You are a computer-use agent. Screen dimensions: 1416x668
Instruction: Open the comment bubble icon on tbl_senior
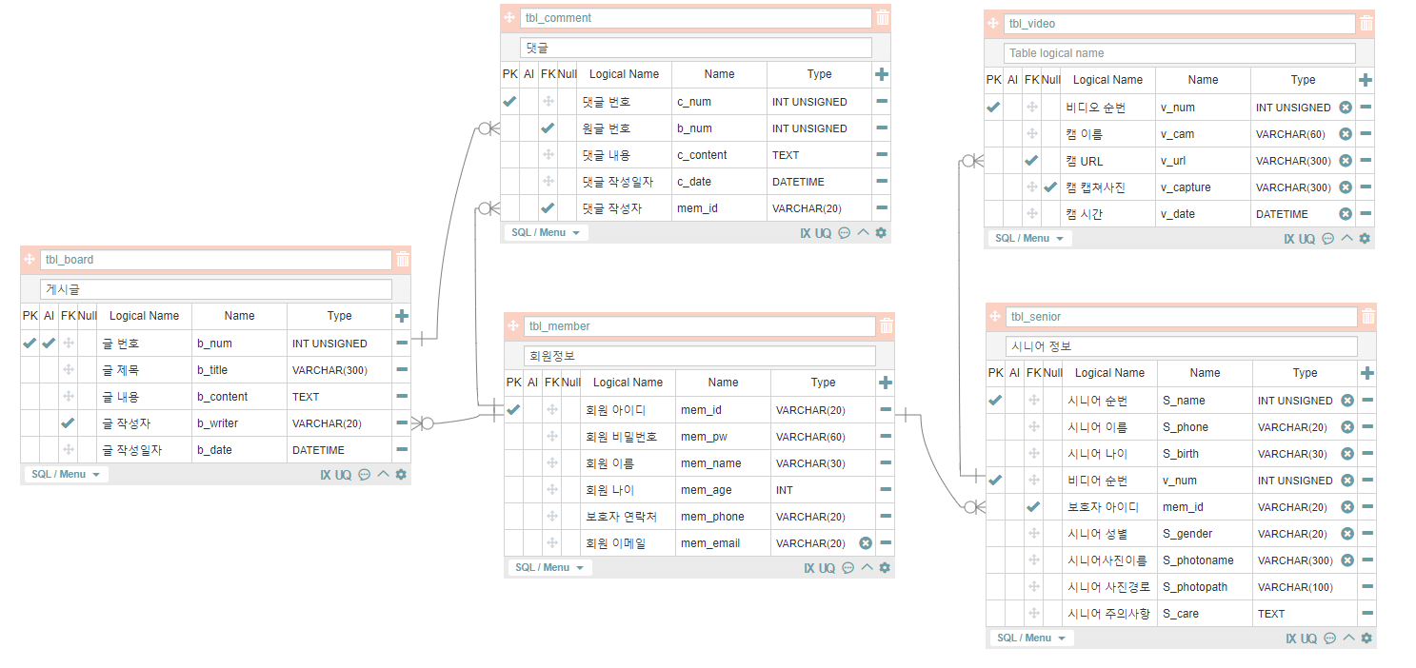(1328, 638)
